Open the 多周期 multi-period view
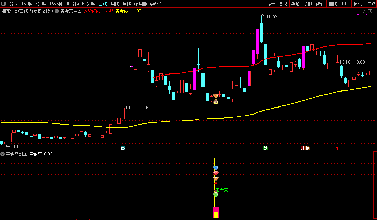The image size is (377, 220). pos(140,4)
